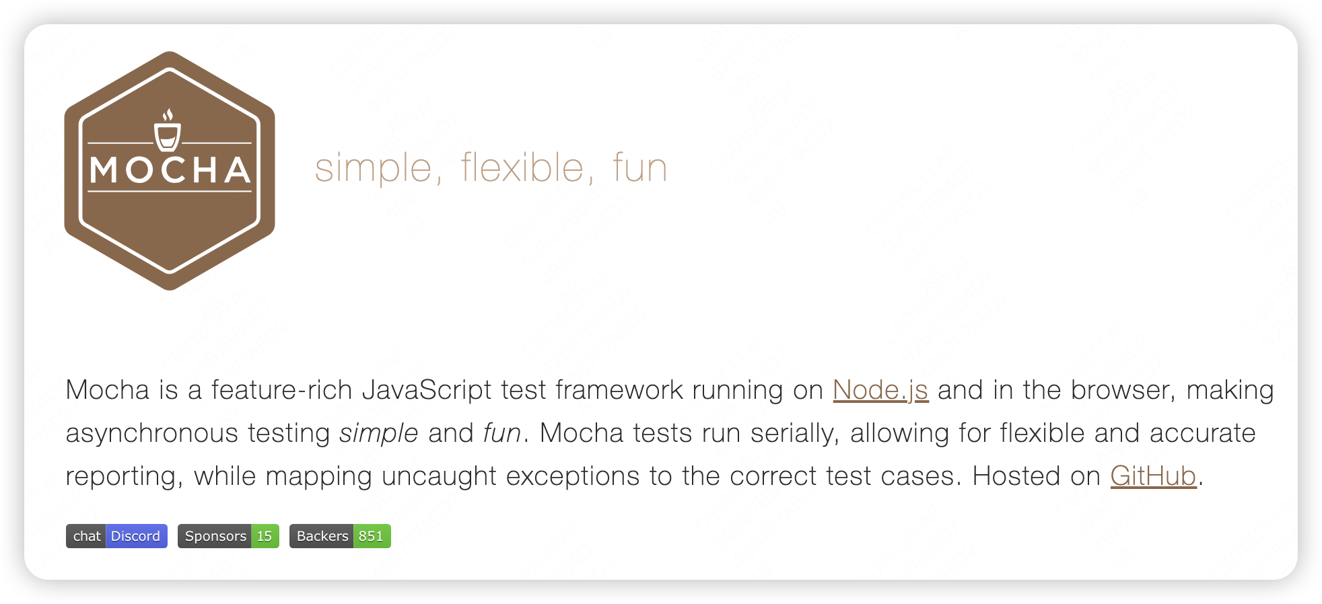This screenshot has height=604, width=1322.
Task: Click the tagline simple, flexible, fun
Action: [x=491, y=167]
